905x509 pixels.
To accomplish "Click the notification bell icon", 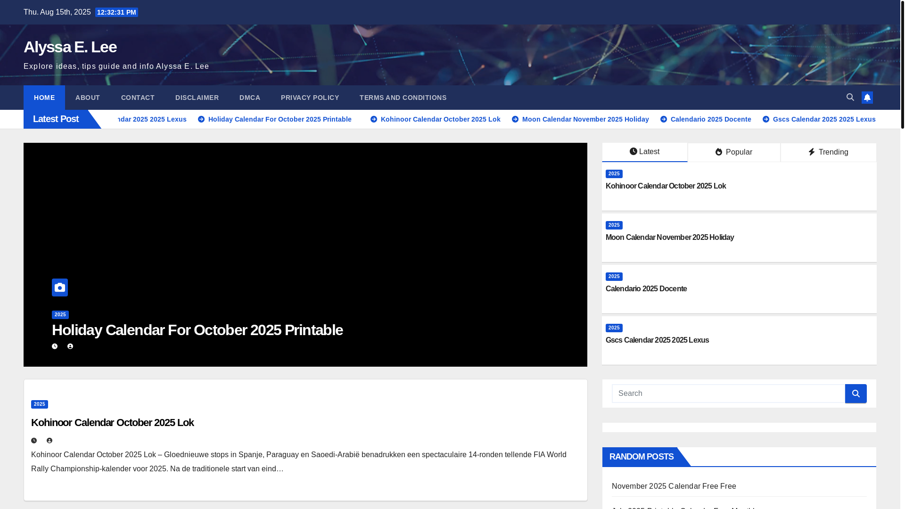I will pos(867,98).
